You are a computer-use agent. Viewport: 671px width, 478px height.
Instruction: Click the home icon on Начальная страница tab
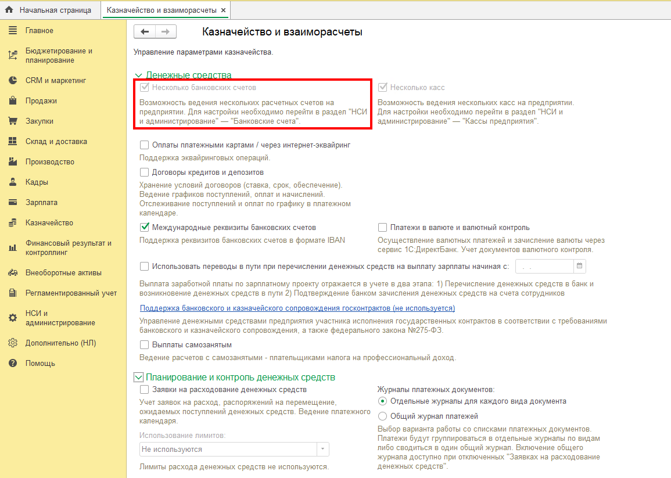click(9, 9)
